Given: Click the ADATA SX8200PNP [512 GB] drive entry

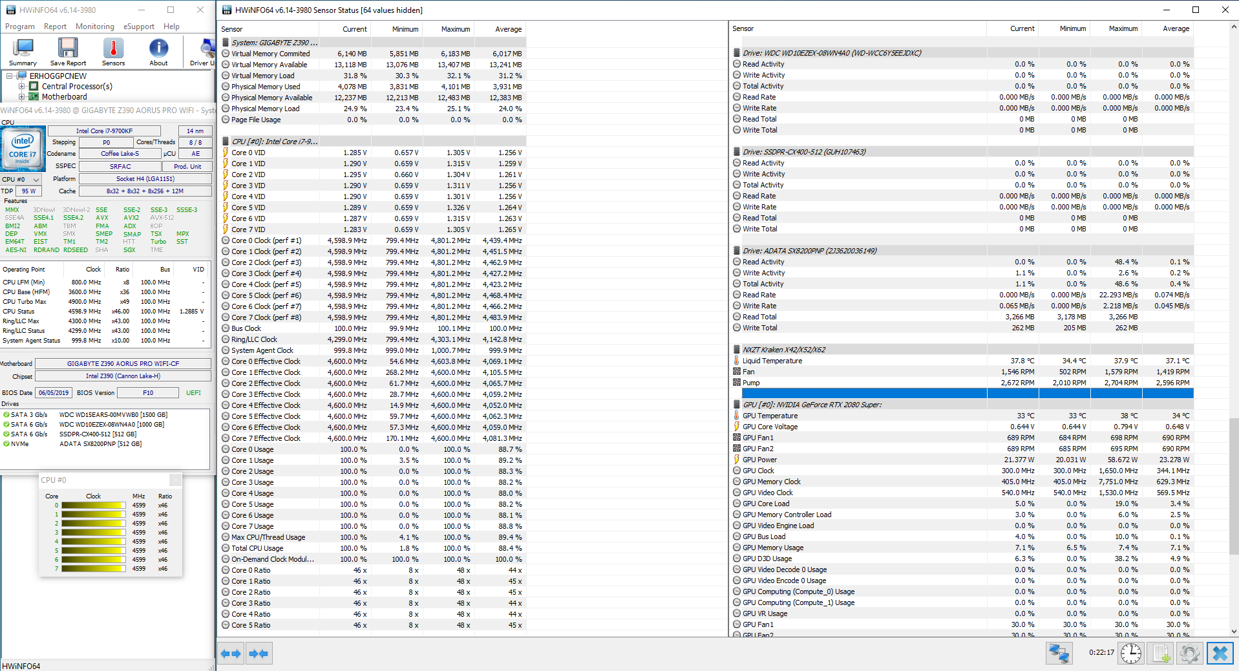Looking at the screenshot, I should (100, 444).
